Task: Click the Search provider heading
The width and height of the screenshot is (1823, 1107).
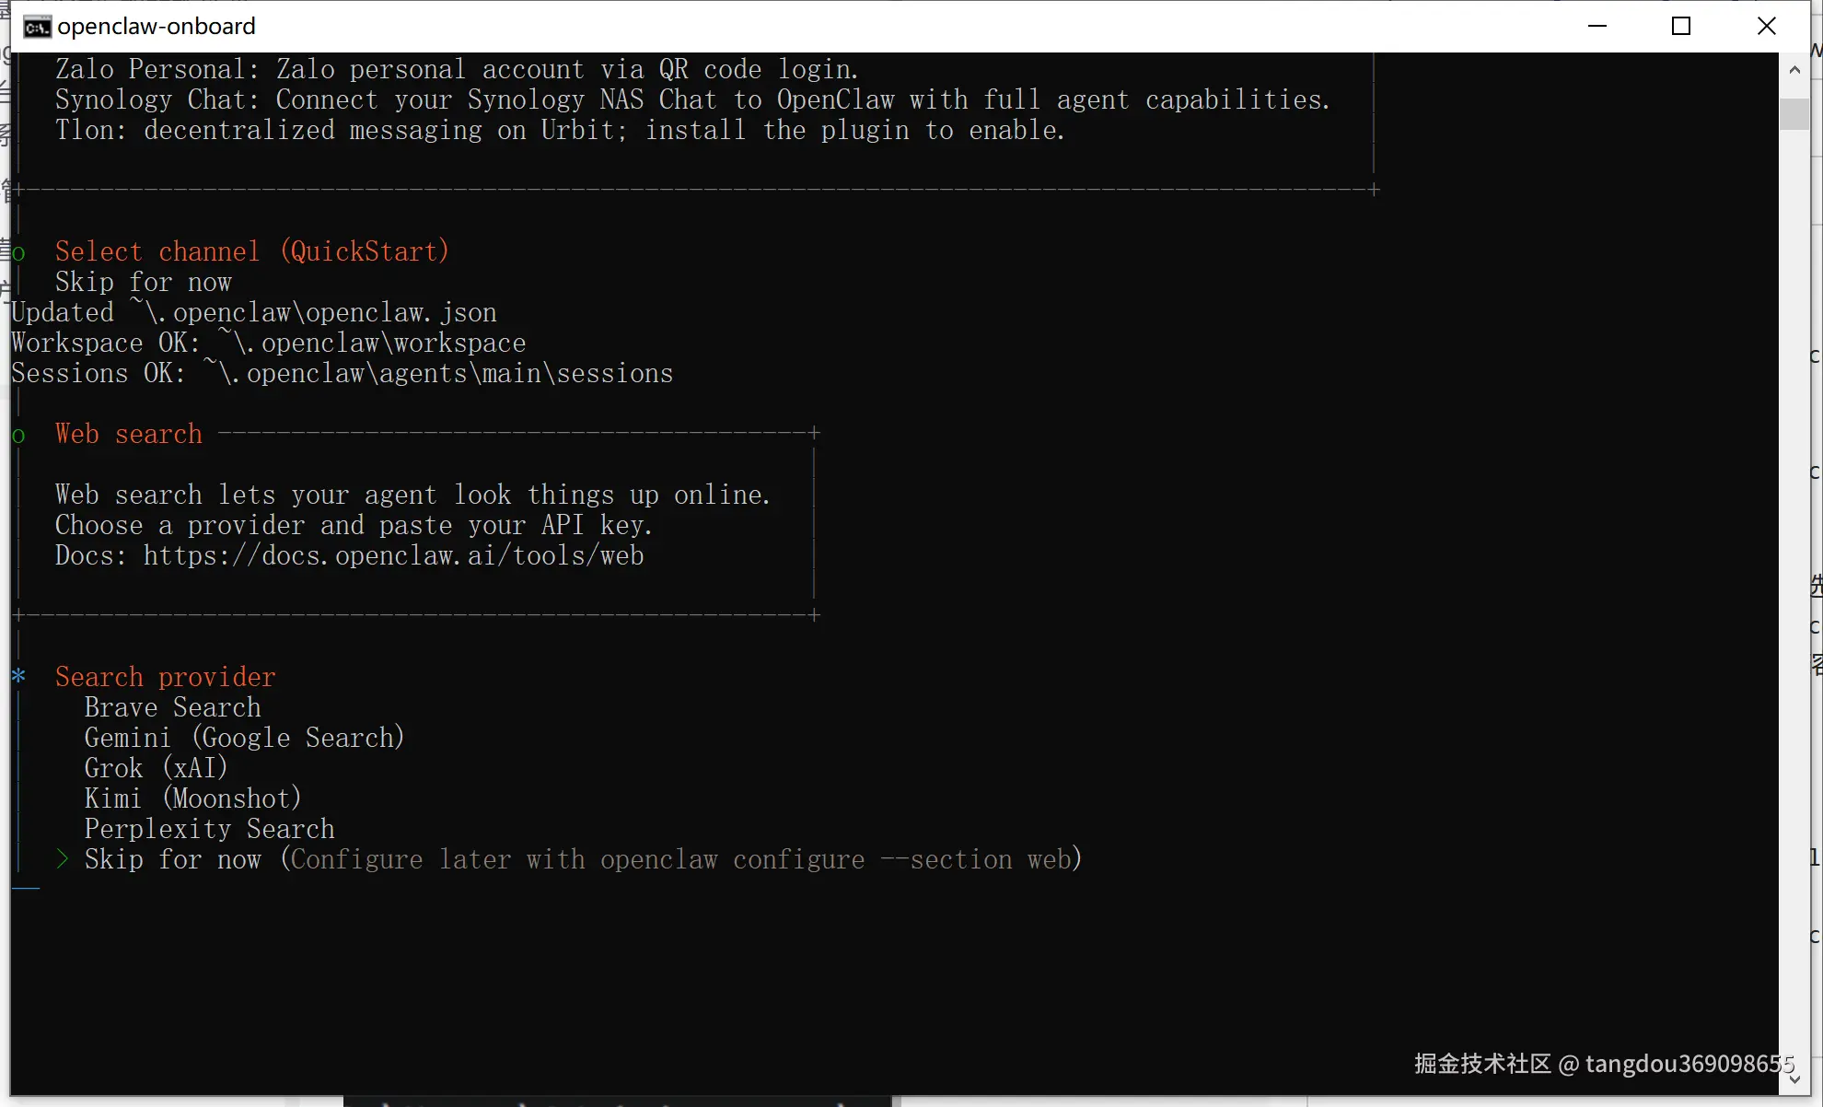Action: (x=165, y=677)
